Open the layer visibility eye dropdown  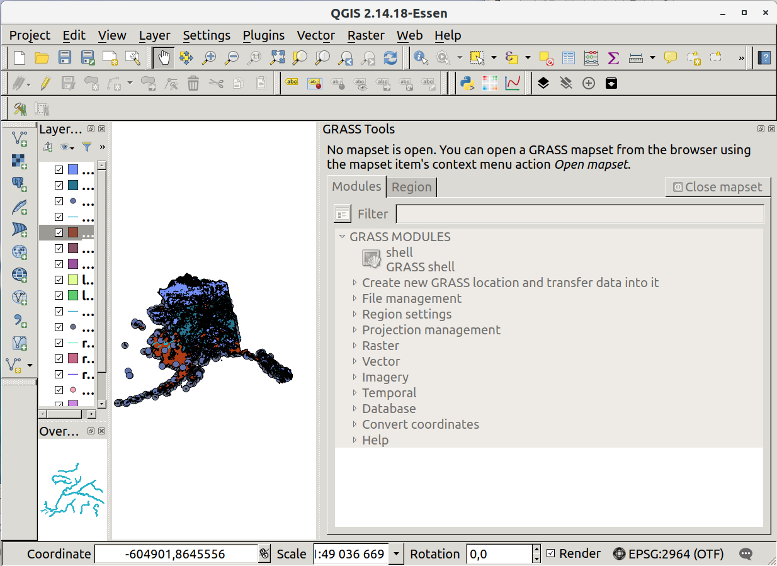click(67, 147)
